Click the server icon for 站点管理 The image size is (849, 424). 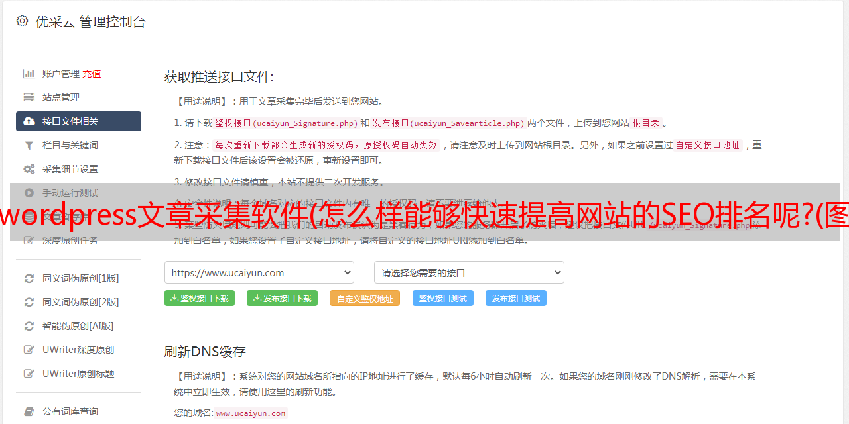click(x=29, y=97)
